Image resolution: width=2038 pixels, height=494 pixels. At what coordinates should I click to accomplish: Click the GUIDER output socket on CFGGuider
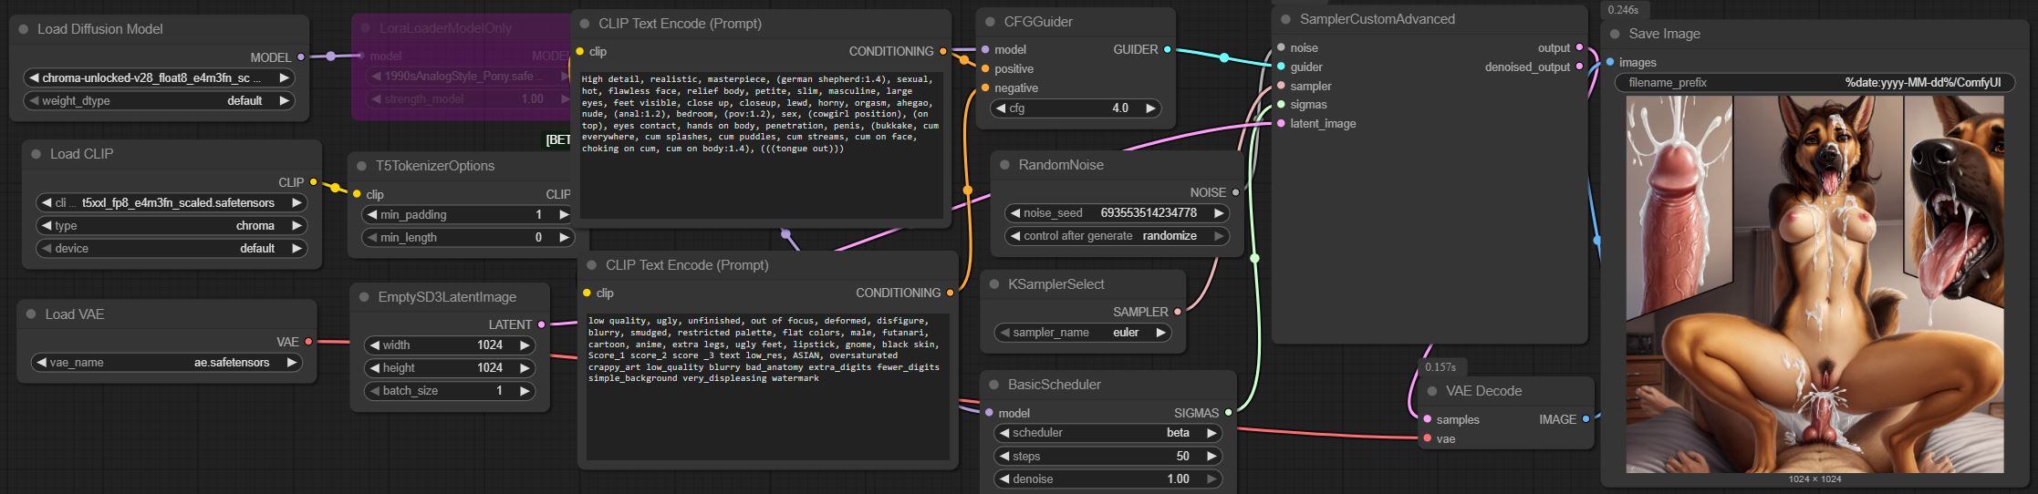click(1168, 49)
